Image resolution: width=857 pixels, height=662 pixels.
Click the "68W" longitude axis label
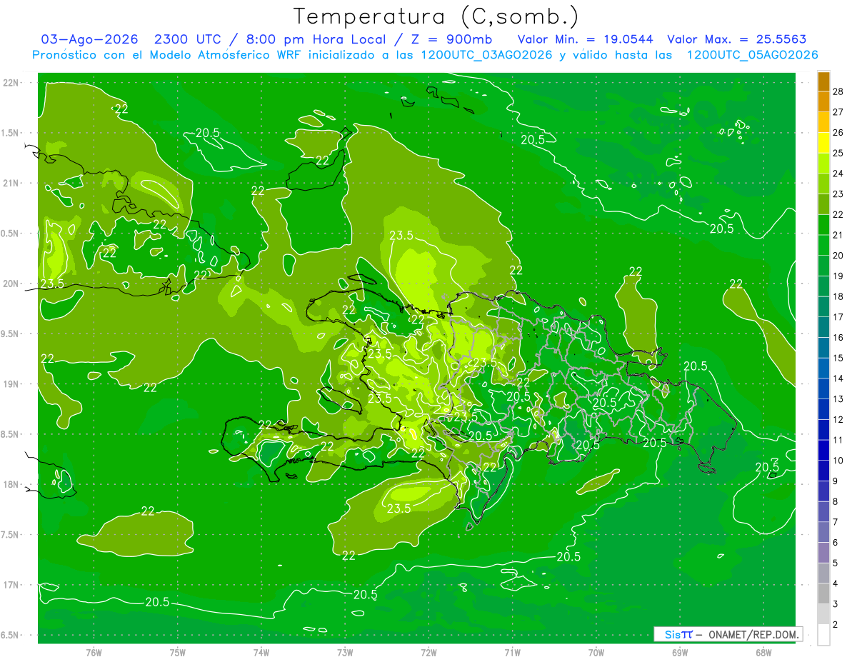(x=763, y=652)
